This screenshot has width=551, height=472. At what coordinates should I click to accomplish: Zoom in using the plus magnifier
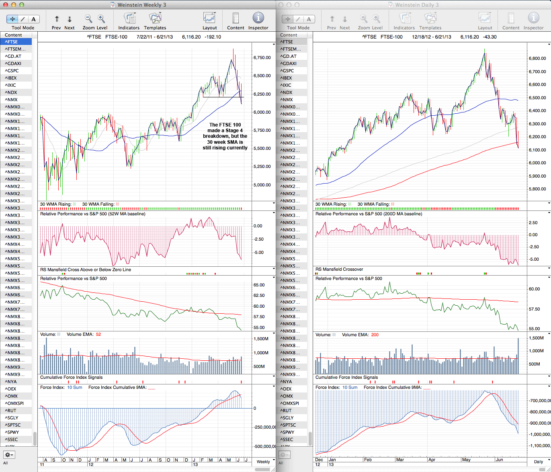tap(101, 19)
